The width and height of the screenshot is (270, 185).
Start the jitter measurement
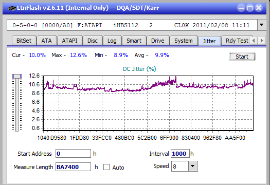click(242, 57)
